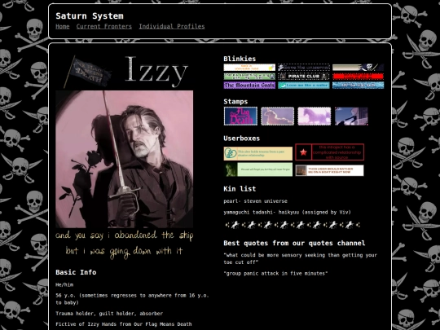Click the green 'never forgive' userbox
The height and width of the screenshot is (330, 440).
click(x=257, y=169)
